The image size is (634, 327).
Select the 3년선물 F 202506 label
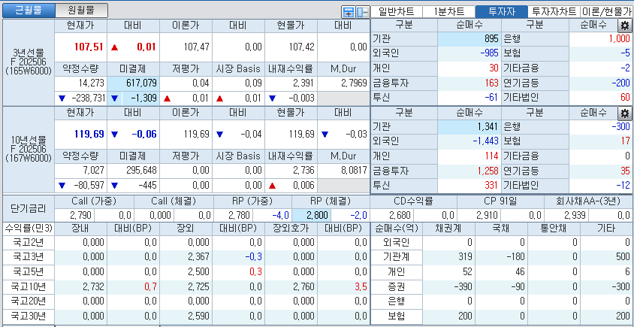29,62
